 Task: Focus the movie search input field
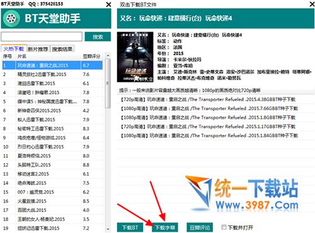coord(42,37)
